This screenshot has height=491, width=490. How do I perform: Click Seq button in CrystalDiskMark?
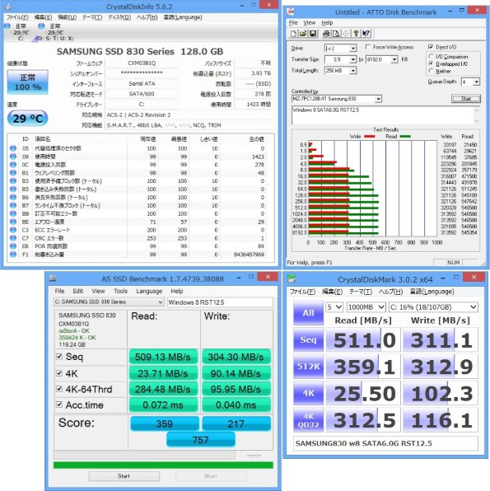coord(308,340)
